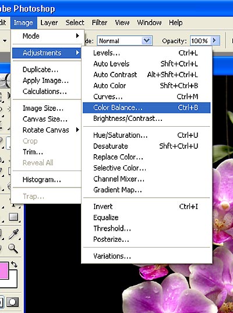Open the Image menu
This screenshot has height=313, width=233.
(23, 23)
